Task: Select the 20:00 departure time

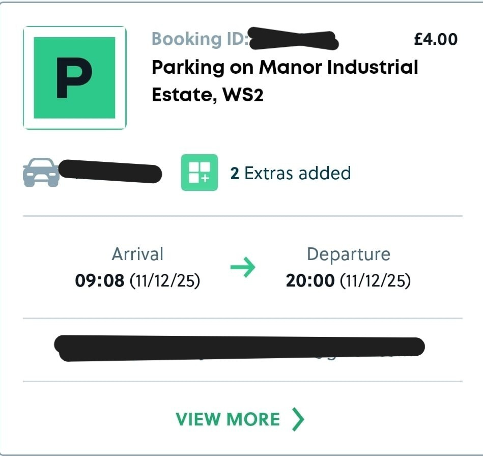Action: tap(310, 280)
